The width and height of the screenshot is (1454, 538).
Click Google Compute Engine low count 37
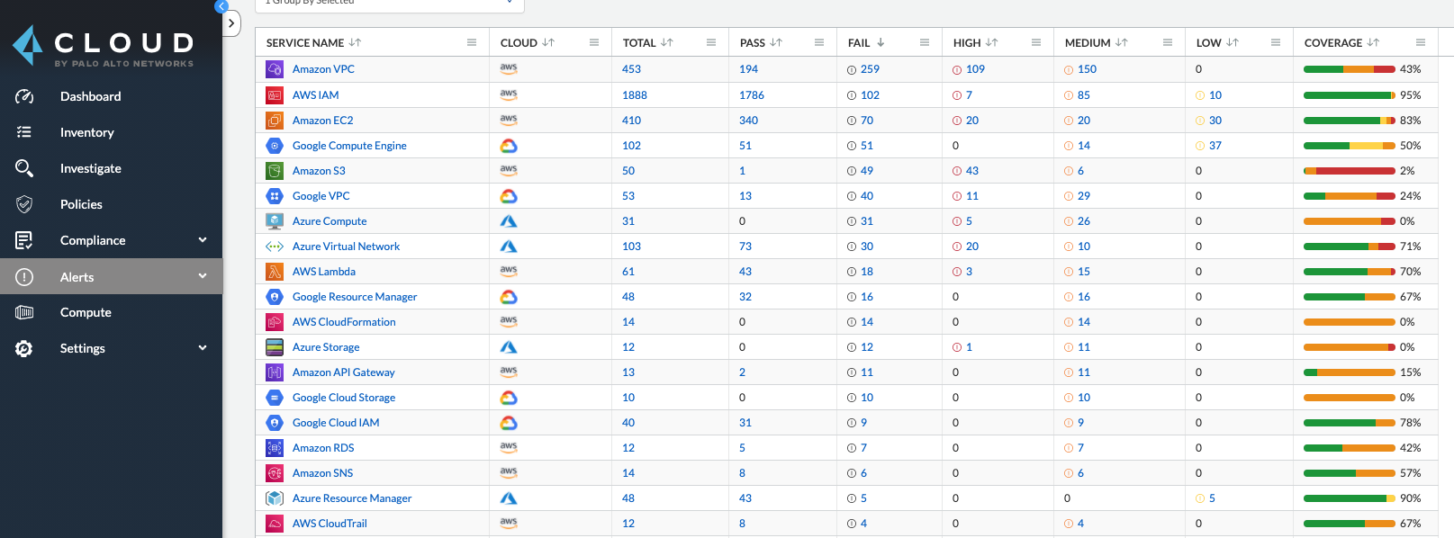pos(1215,145)
